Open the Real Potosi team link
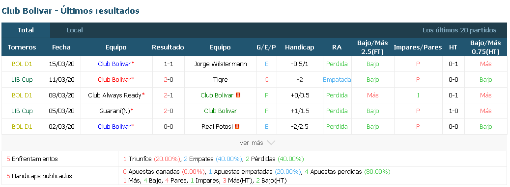Screen dimensions: 510x187 (x=217, y=126)
